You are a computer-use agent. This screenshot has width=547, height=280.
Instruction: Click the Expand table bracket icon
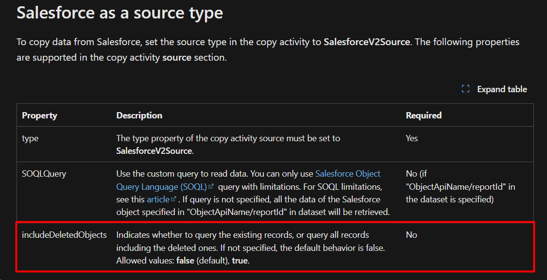[465, 89]
